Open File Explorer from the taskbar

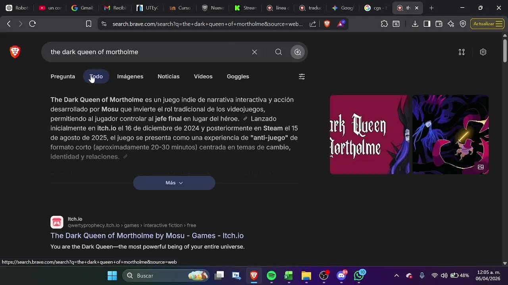pyautogui.click(x=306, y=275)
